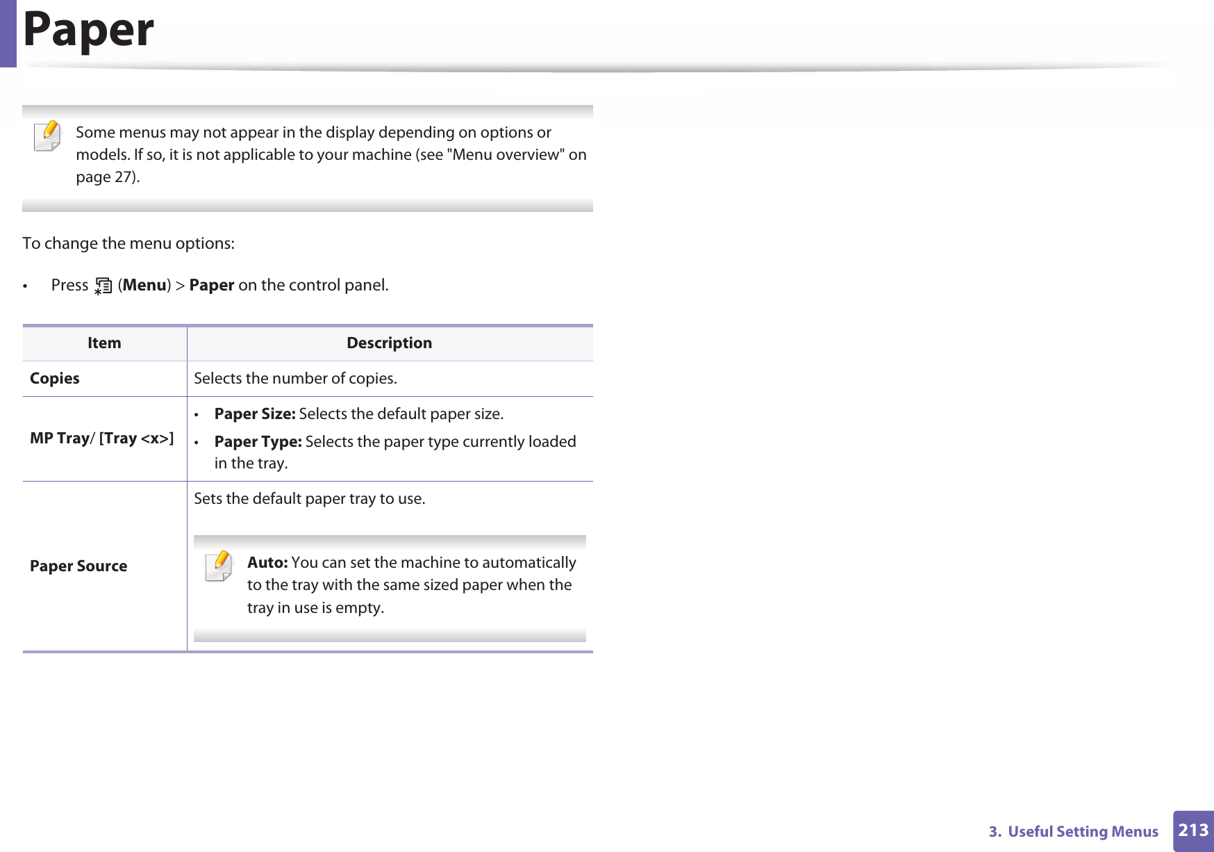
Task: Click "Sets the default paper tray to use."
Action: (x=310, y=499)
